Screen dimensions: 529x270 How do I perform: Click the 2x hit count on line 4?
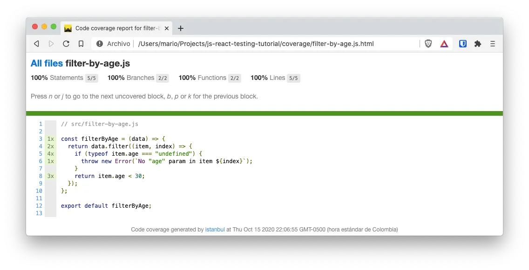(51, 146)
